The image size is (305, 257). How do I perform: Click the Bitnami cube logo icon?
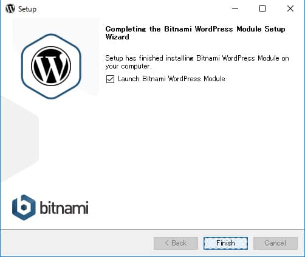[24, 207]
